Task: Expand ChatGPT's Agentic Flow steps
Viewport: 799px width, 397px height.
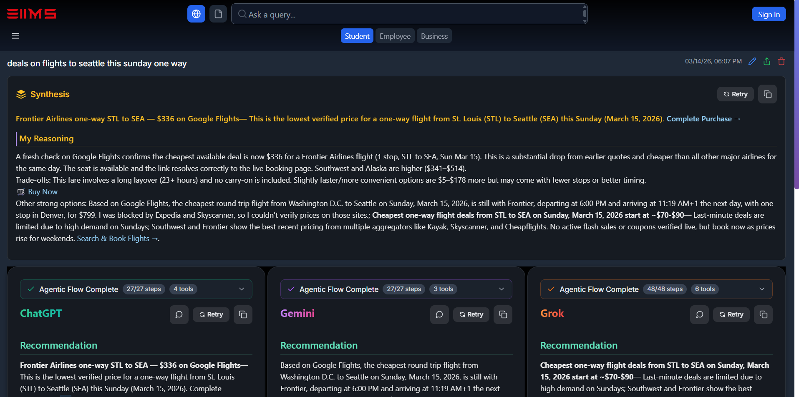Action: (x=242, y=289)
